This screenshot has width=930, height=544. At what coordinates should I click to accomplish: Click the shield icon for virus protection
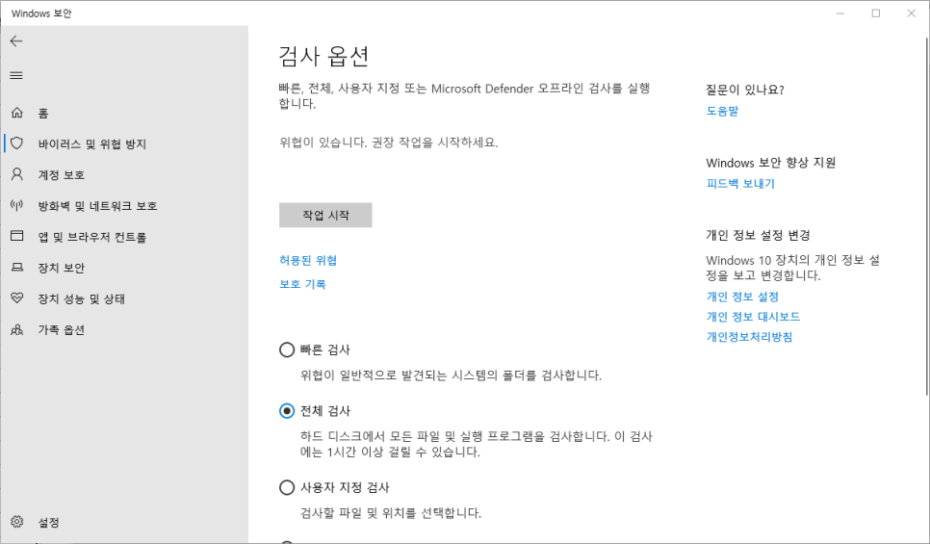17,142
